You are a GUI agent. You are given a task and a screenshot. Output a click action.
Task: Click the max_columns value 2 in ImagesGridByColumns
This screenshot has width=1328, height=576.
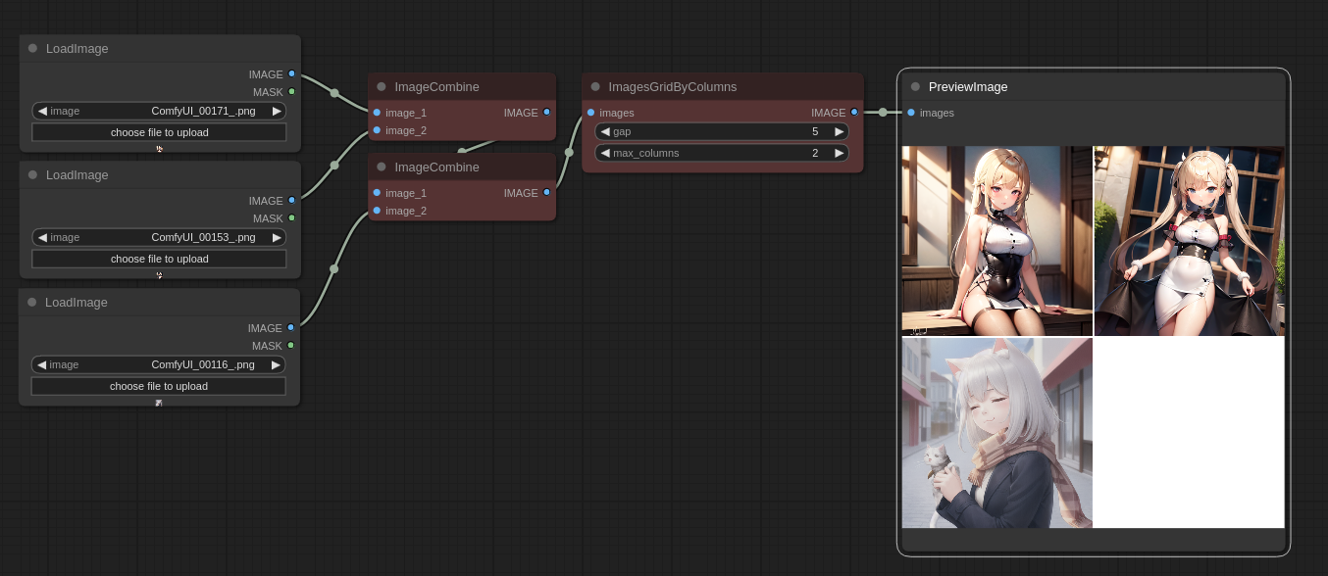point(815,153)
